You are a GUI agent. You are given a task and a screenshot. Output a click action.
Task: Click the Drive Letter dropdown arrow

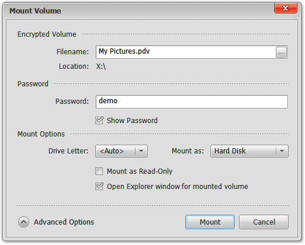click(141, 151)
